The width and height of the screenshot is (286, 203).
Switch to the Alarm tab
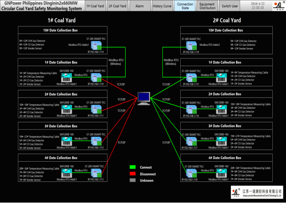click(x=140, y=6)
